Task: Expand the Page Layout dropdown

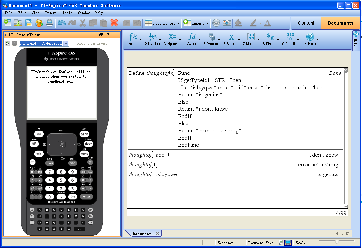Action: (178, 23)
